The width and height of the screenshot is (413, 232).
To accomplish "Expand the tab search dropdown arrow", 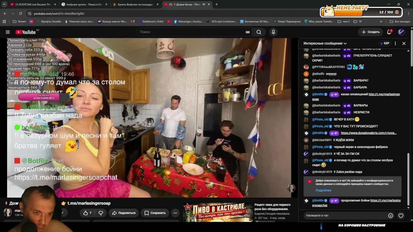I will pyautogui.click(x=4, y=5).
